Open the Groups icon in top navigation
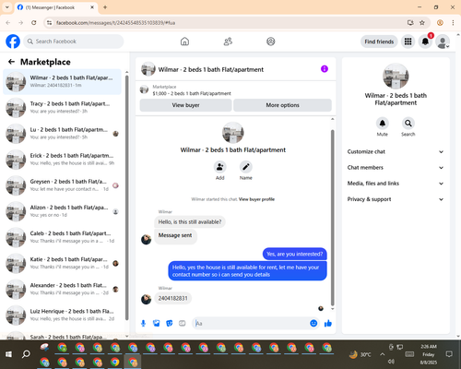The width and height of the screenshot is (461, 369). [x=271, y=42]
